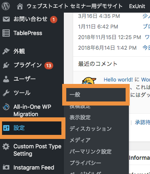Click the post link beside 3月16日 4:35 PM
150x174 pixels.
[x=146, y=16]
